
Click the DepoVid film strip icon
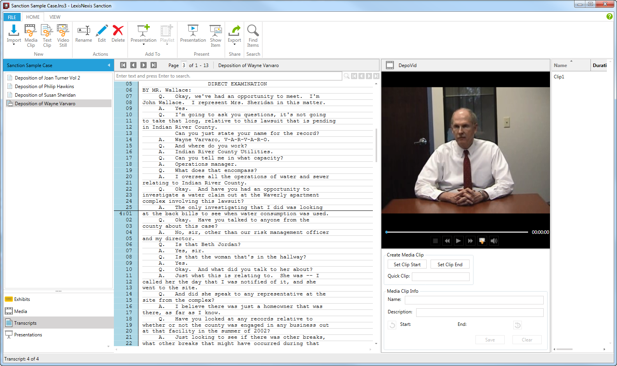click(390, 65)
